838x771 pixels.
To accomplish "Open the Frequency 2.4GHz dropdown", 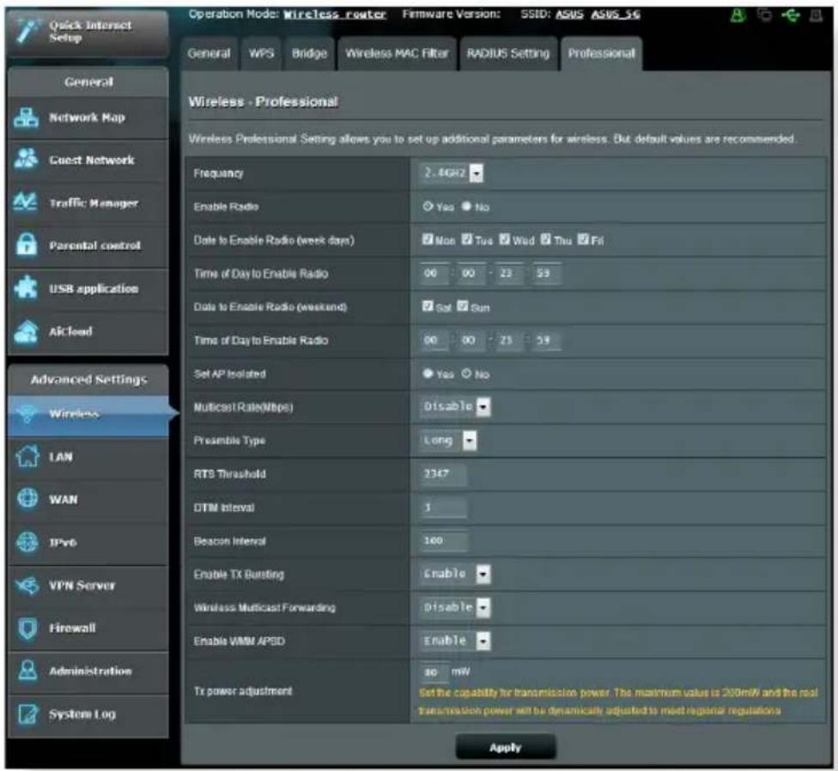I will click(x=452, y=173).
